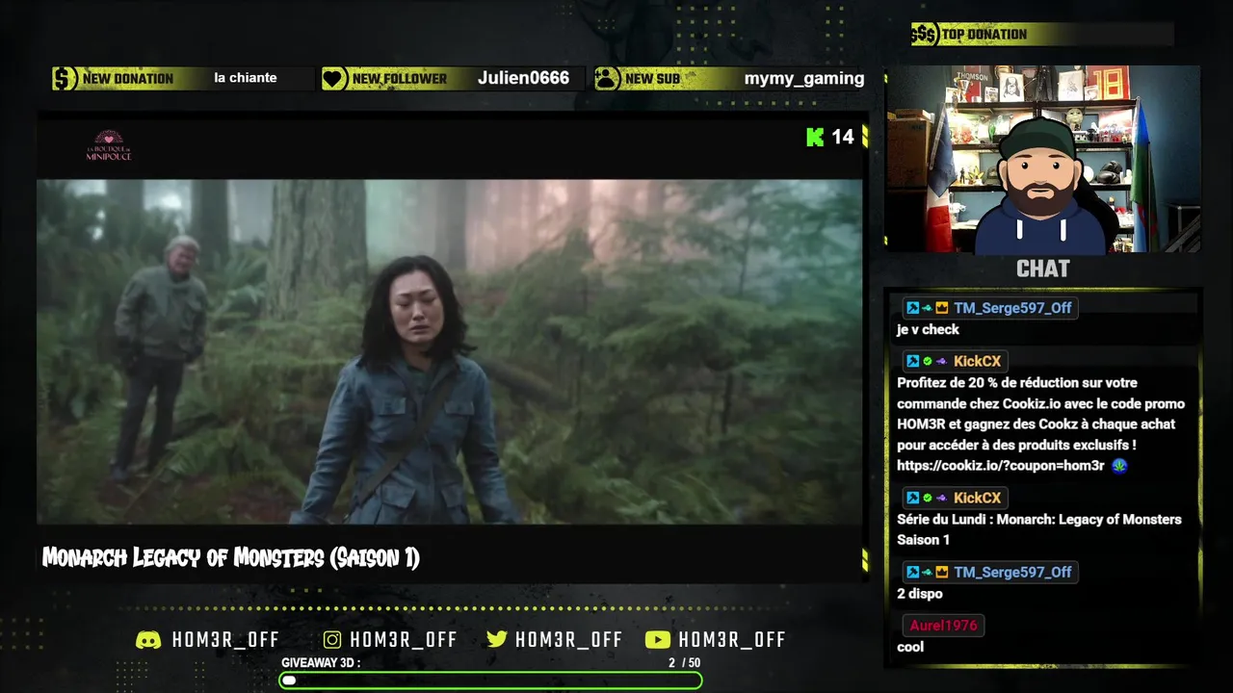The height and width of the screenshot is (693, 1233).
Task: Click KickCX username on 'Série du Lundi' message
Action: [x=978, y=498]
